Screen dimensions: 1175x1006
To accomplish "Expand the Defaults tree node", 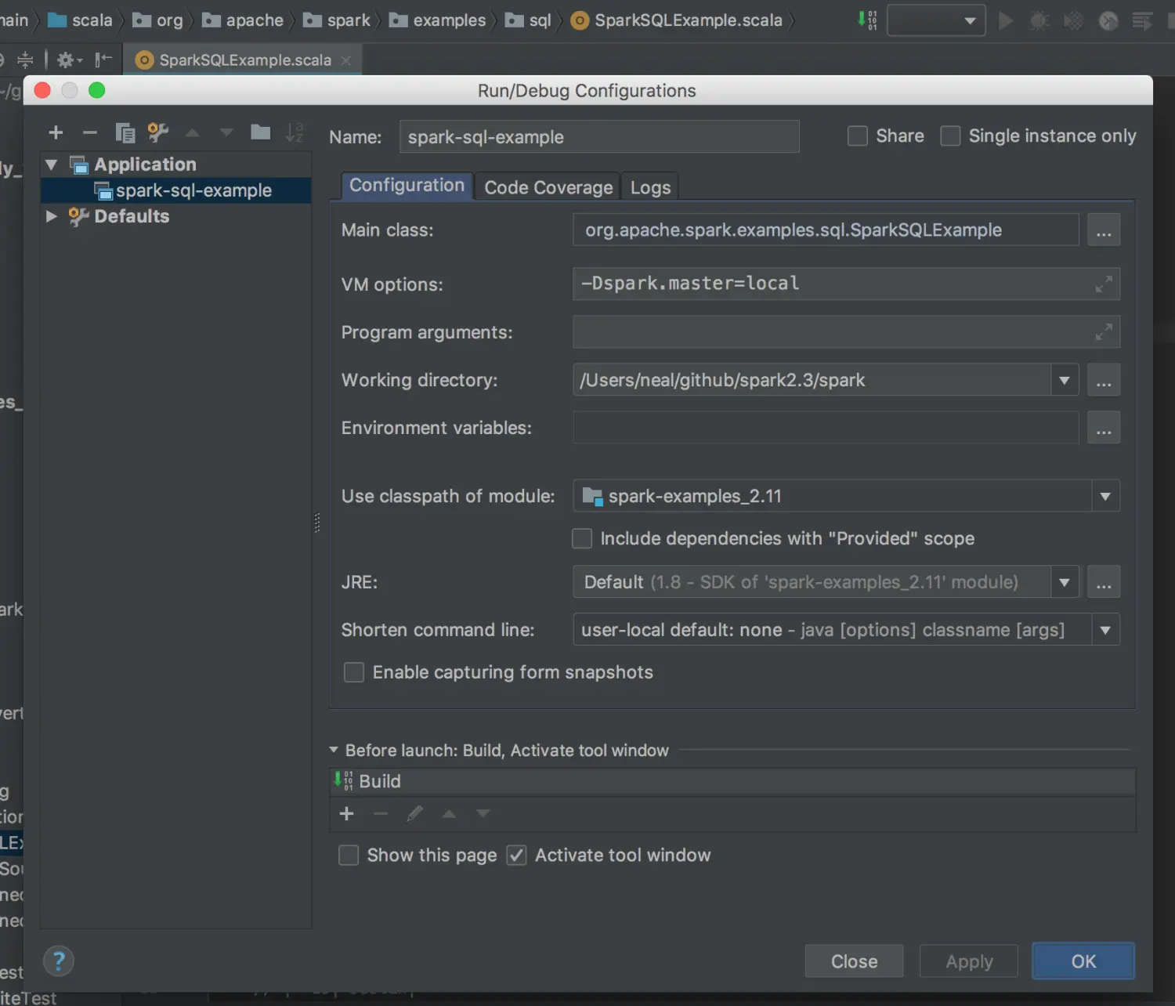I will pos(52,216).
